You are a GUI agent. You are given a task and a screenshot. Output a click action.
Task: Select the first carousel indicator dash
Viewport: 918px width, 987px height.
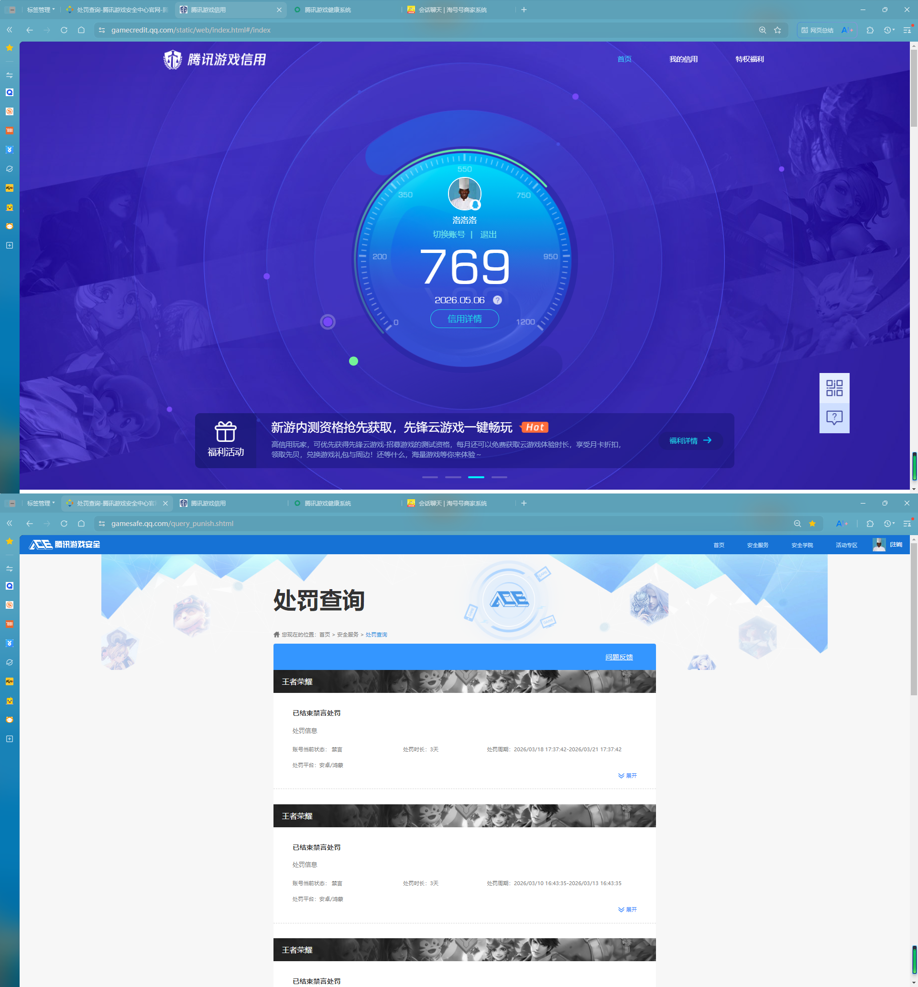click(x=430, y=477)
